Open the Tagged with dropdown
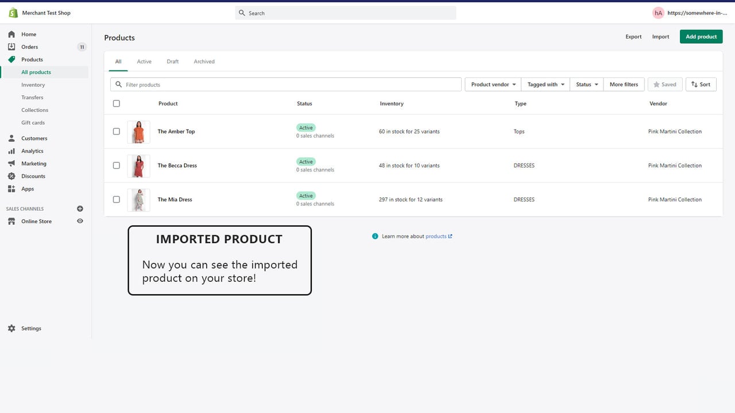The height and width of the screenshot is (413, 735). tap(546, 84)
